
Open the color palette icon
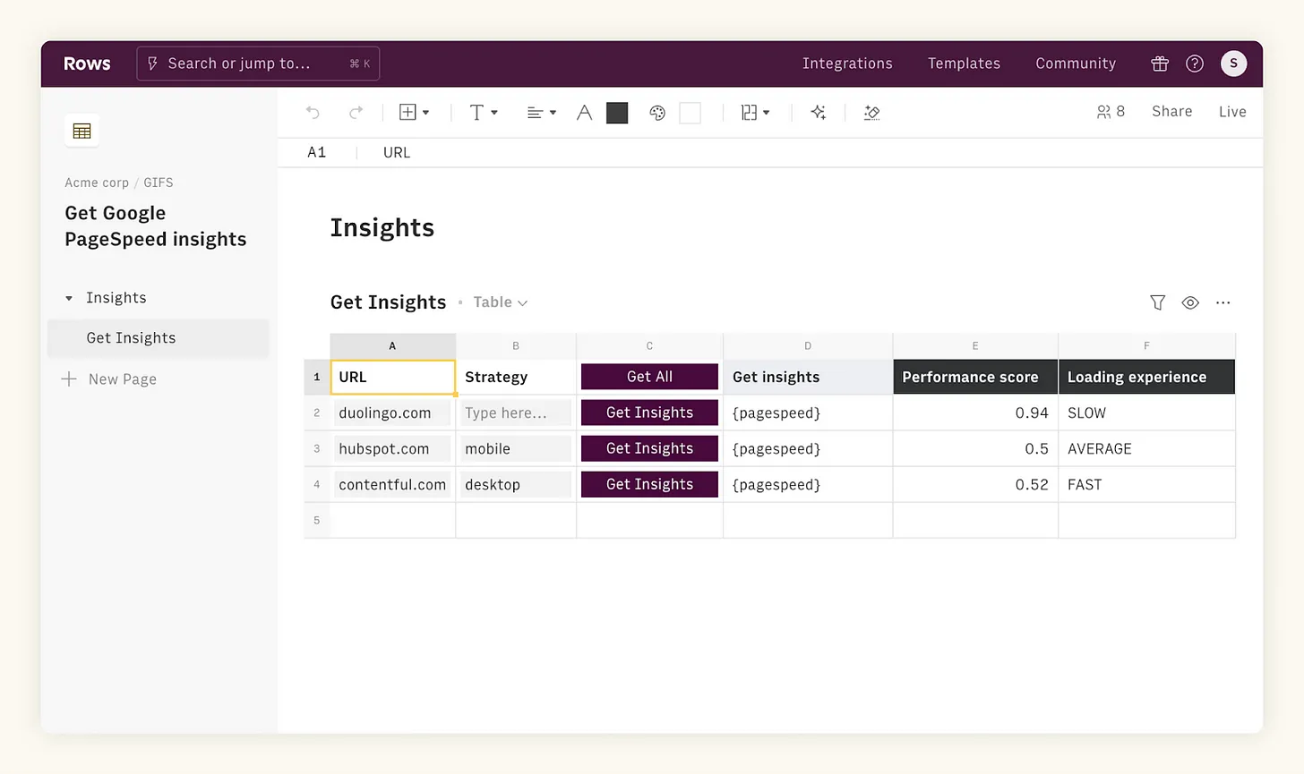(x=657, y=112)
